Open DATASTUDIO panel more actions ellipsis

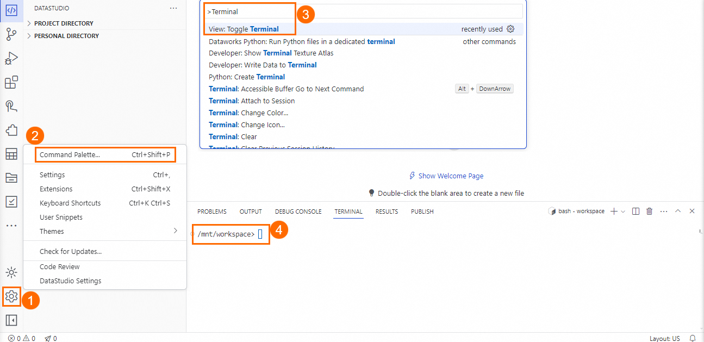[173, 8]
